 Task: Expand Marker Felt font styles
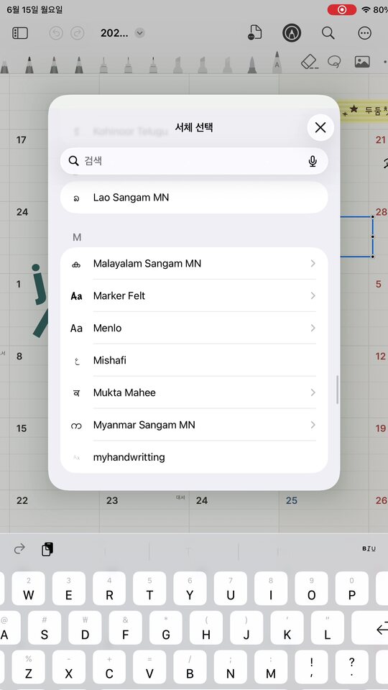[313, 295]
